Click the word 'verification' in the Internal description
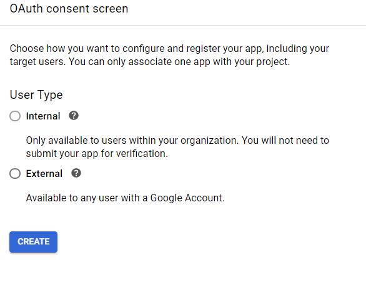Screen dimensions: 366x287 [142, 154]
